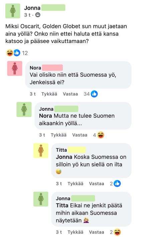View laughing reaction on Jonna's last reply
The image size is (159, 237).
coord(117,232)
